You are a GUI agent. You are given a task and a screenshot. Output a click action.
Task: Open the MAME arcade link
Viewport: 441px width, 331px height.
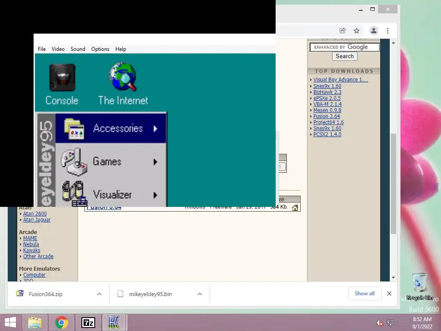point(30,238)
